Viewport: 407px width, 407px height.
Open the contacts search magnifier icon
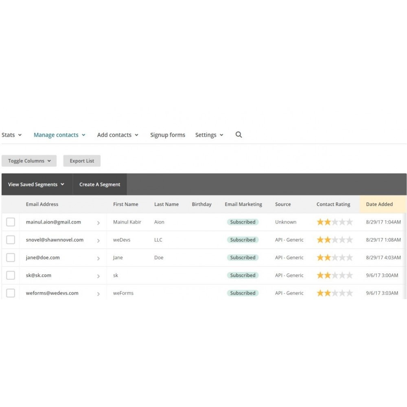[x=239, y=135]
